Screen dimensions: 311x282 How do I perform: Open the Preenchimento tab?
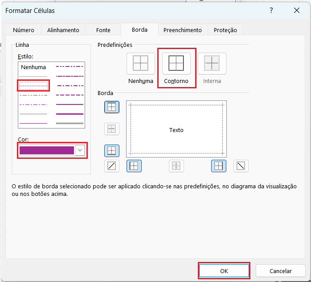click(182, 30)
